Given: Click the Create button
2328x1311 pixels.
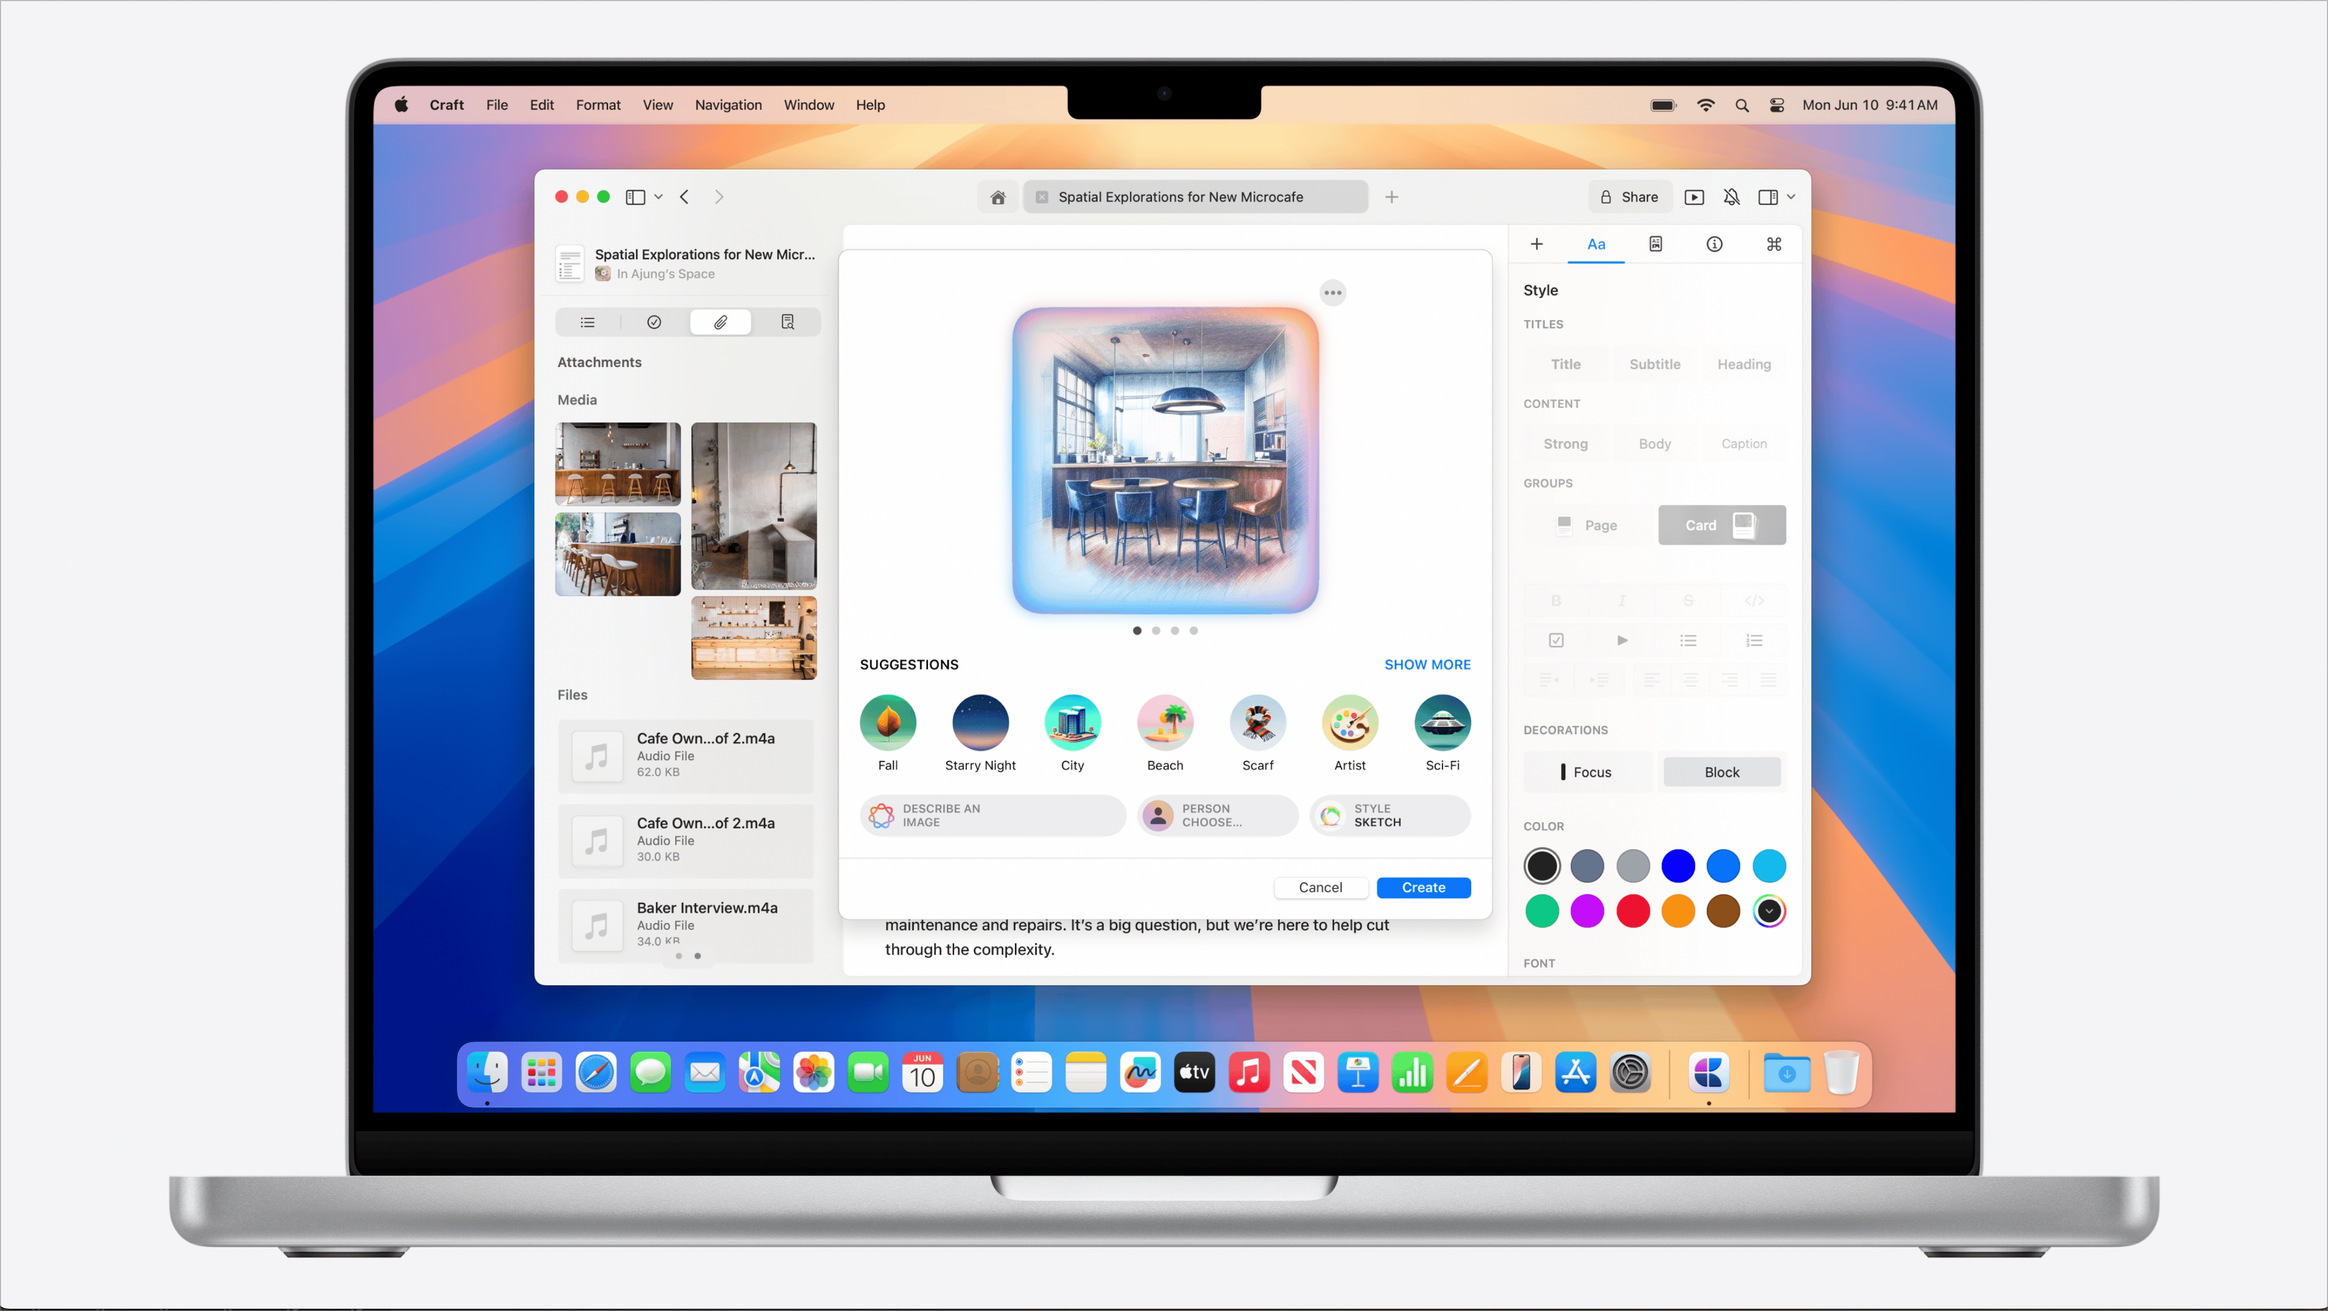Looking at the screenshot, I should [x=1421, y=888].
